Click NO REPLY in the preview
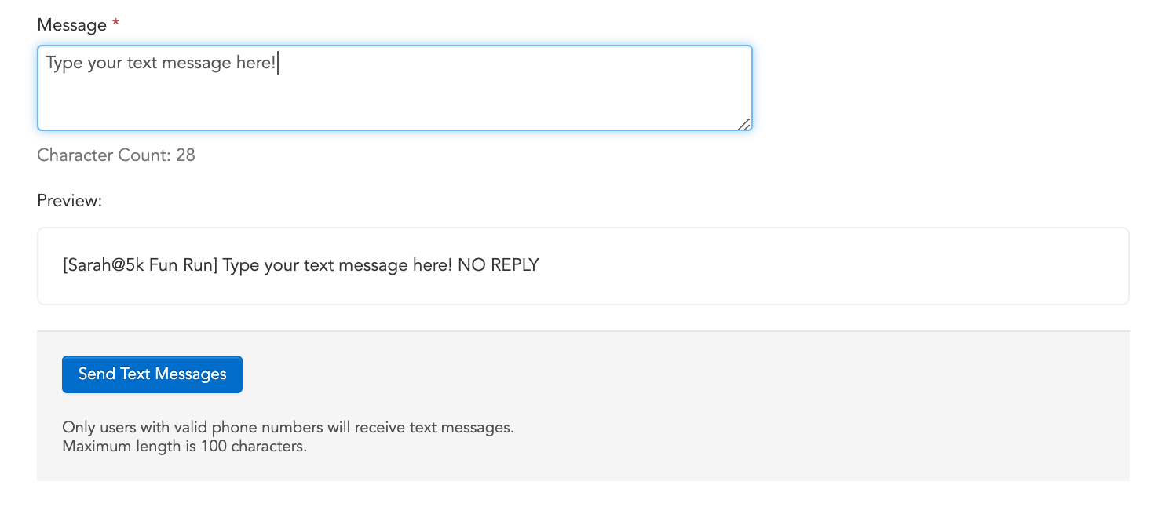Image resolution: width=1158 pixels, height=518 pixels. coord(499,265)
